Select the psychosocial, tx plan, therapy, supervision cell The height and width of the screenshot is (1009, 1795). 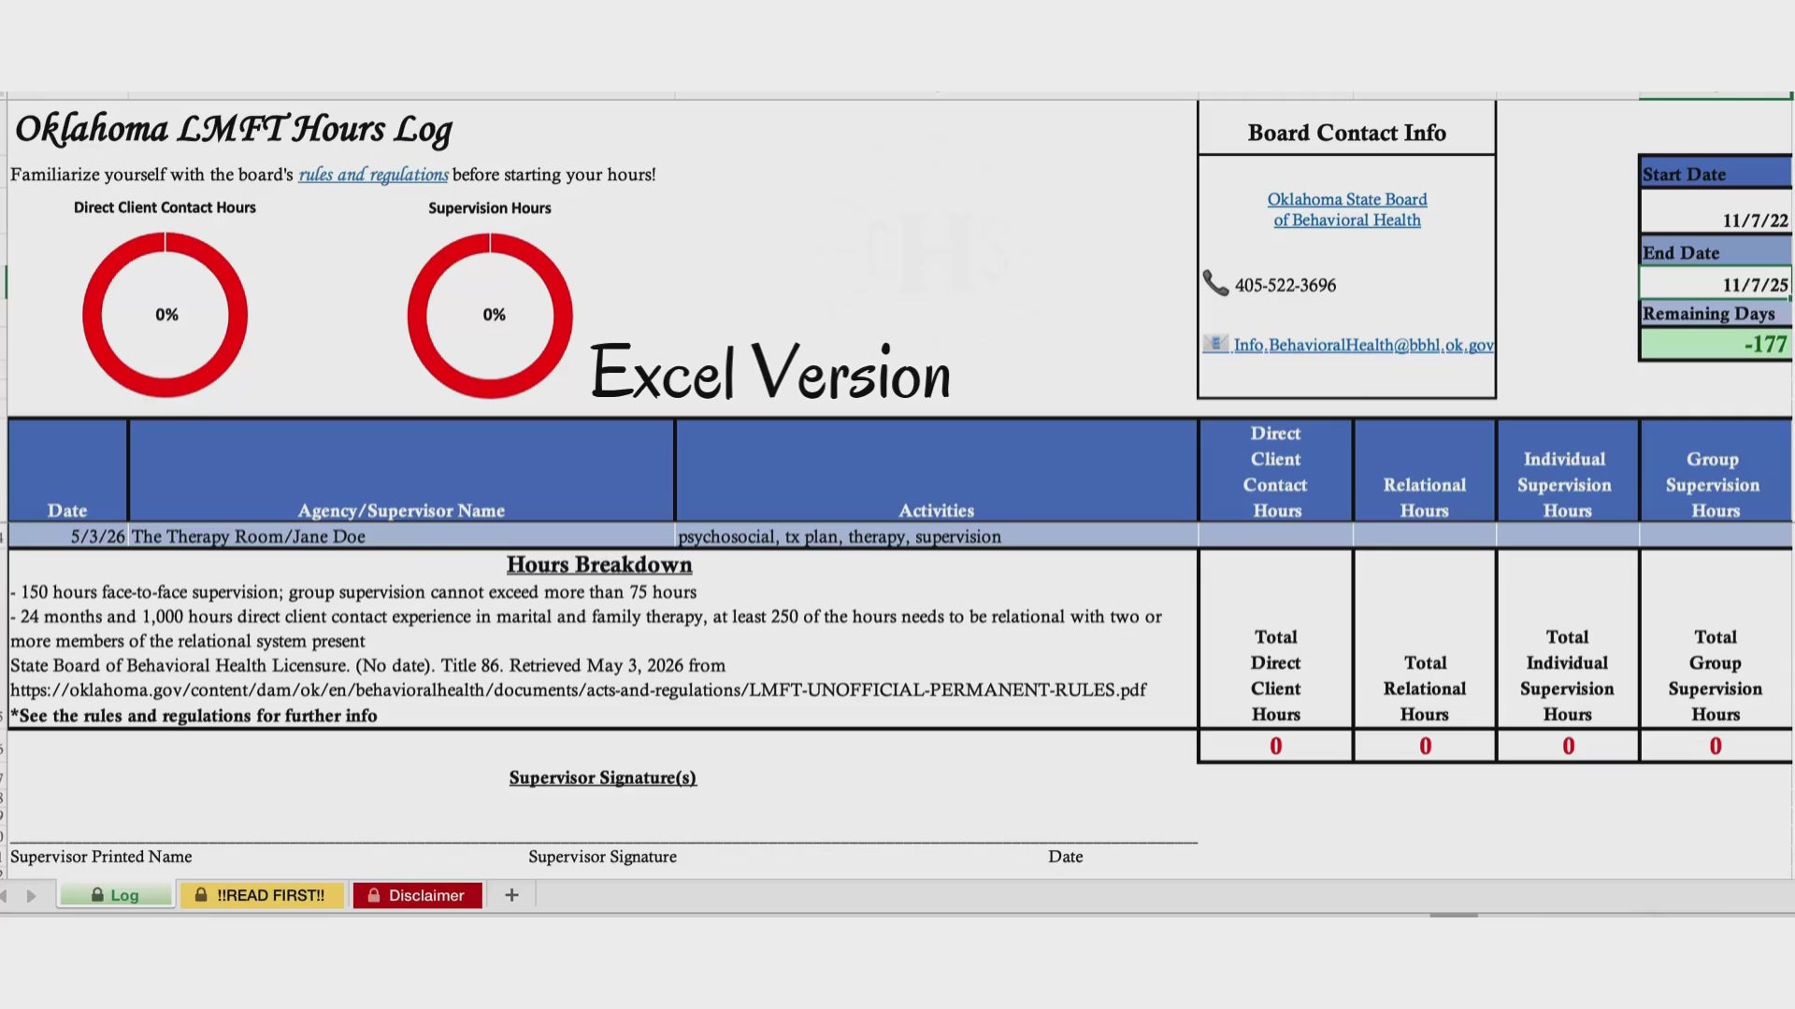(x=936, y=536)
